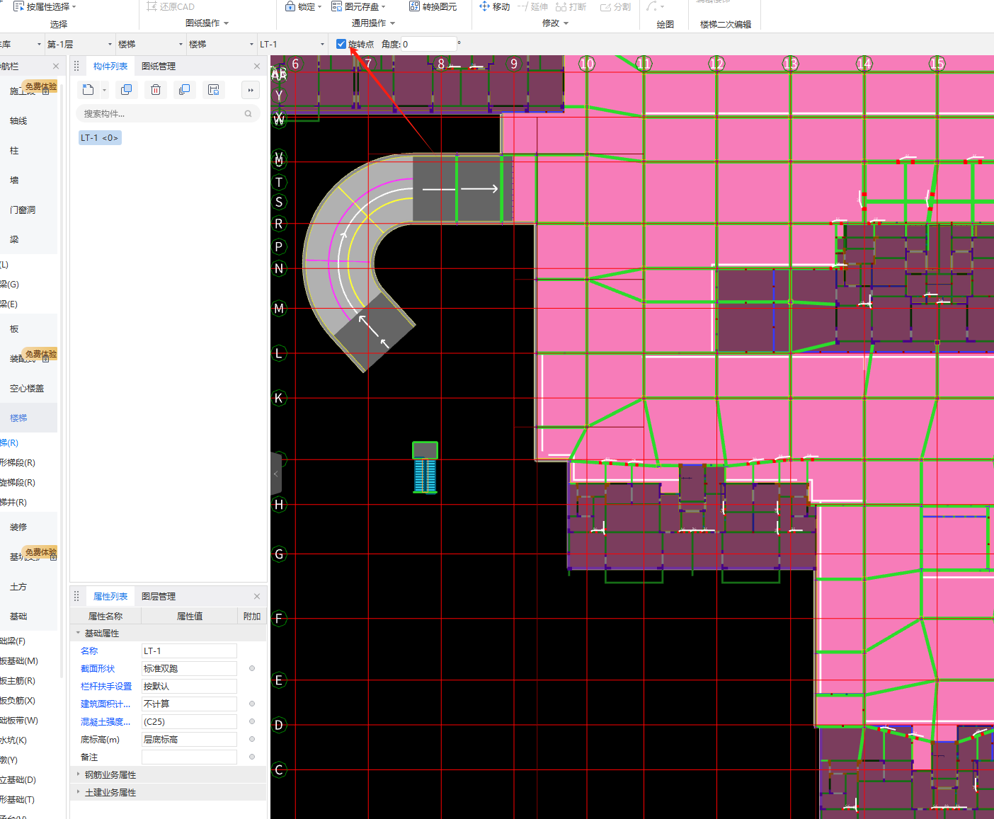Select 板 in navigation bar
Image resolution: width=994 pixels, height=819 pixels.
tap(14, 329)
